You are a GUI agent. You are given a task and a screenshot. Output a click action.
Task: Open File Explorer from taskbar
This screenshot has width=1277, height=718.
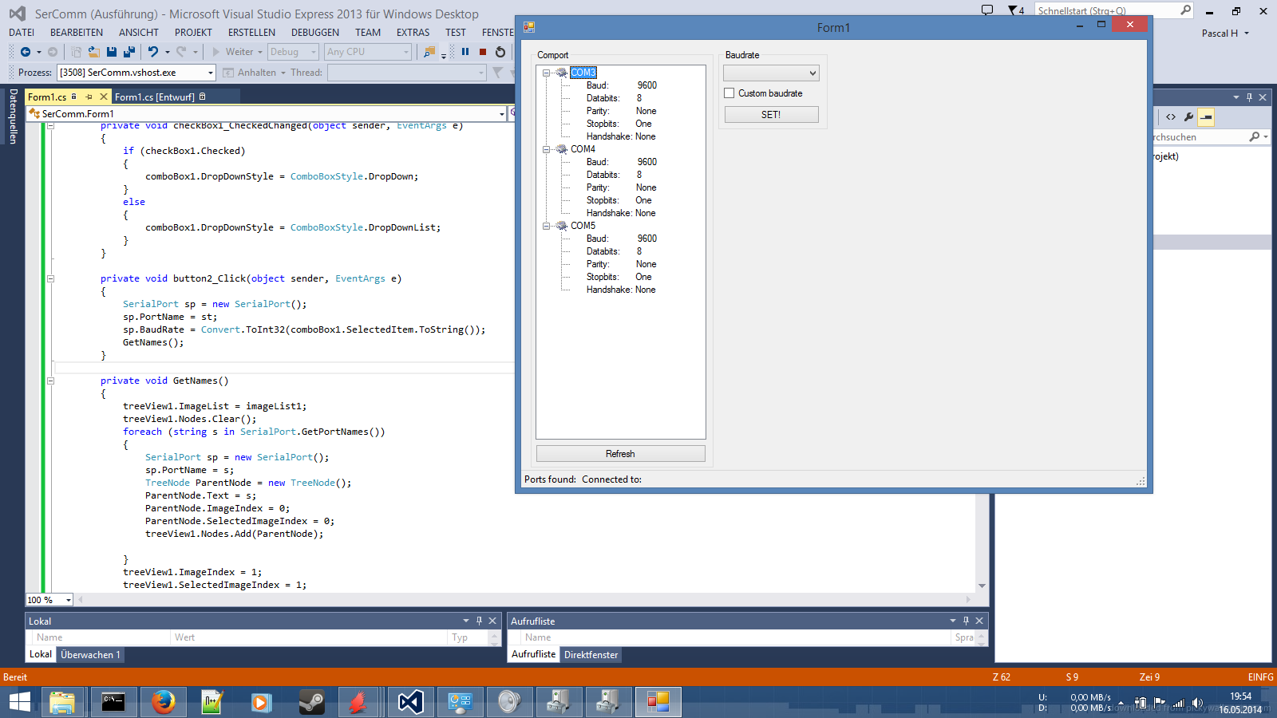click(62, 702)
